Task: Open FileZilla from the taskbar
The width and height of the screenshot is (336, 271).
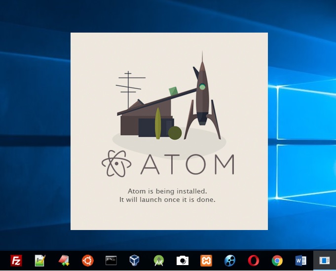Action: 16,260
